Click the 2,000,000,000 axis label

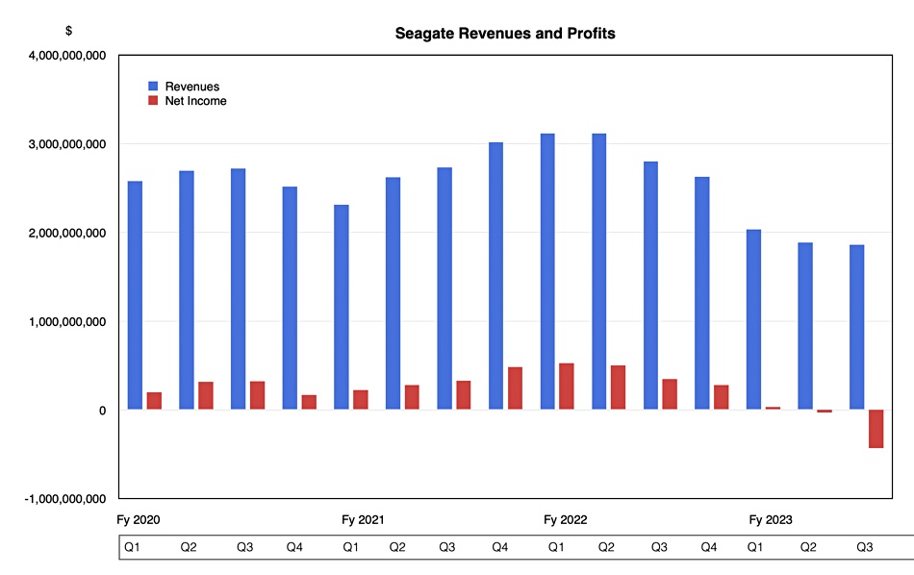(x=67, y=233)
